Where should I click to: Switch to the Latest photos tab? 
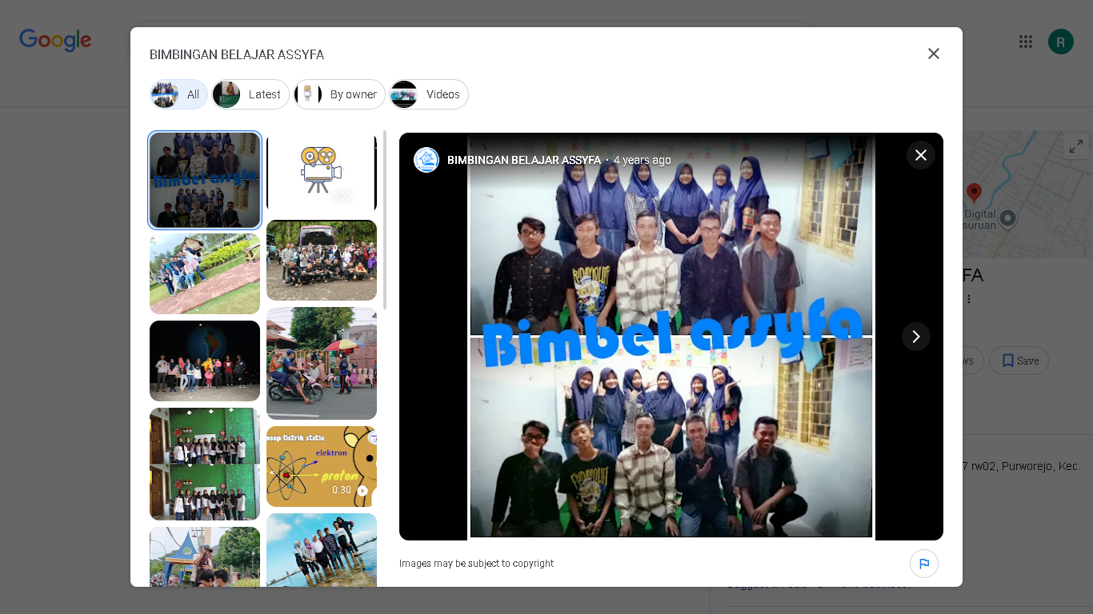click(250, 94)
